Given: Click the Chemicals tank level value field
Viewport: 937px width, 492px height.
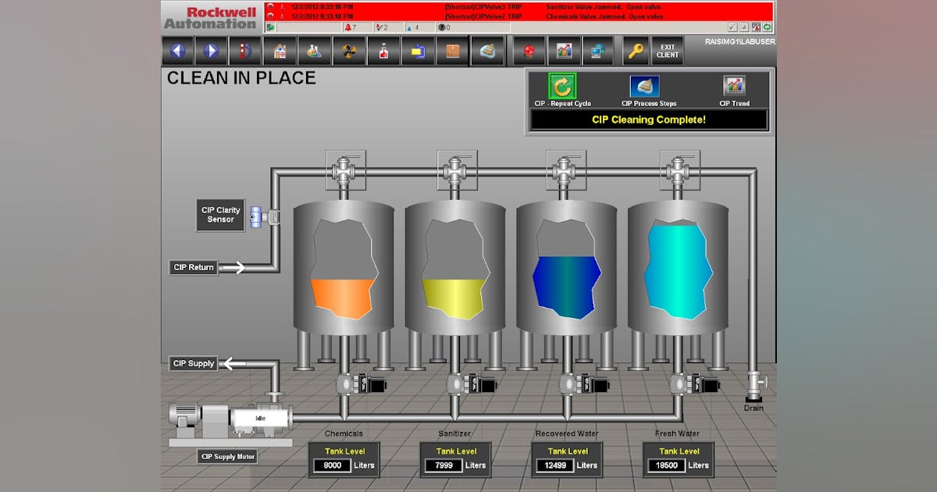Looking at the screenshot, I should coord(332,465).
